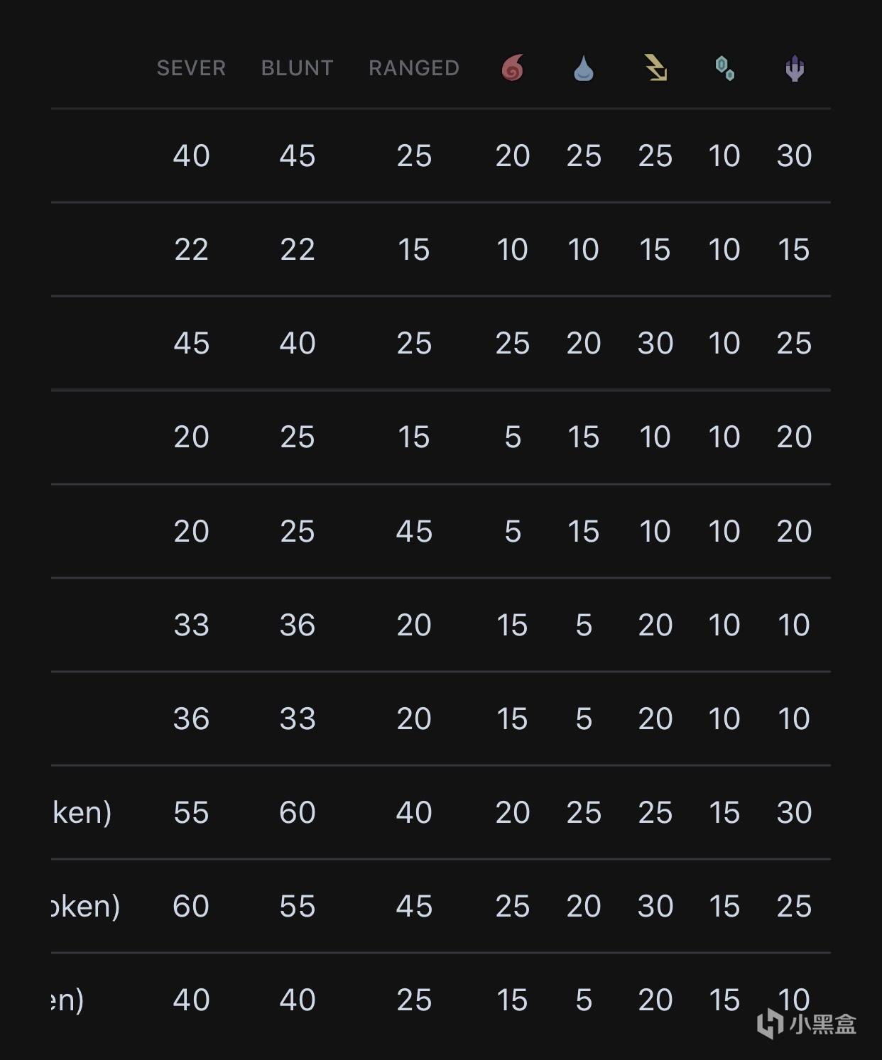Click sever value 36 in seventh row
This screenshot has height=1060, width=882.
pyautogui.click(x=191, y=718)
